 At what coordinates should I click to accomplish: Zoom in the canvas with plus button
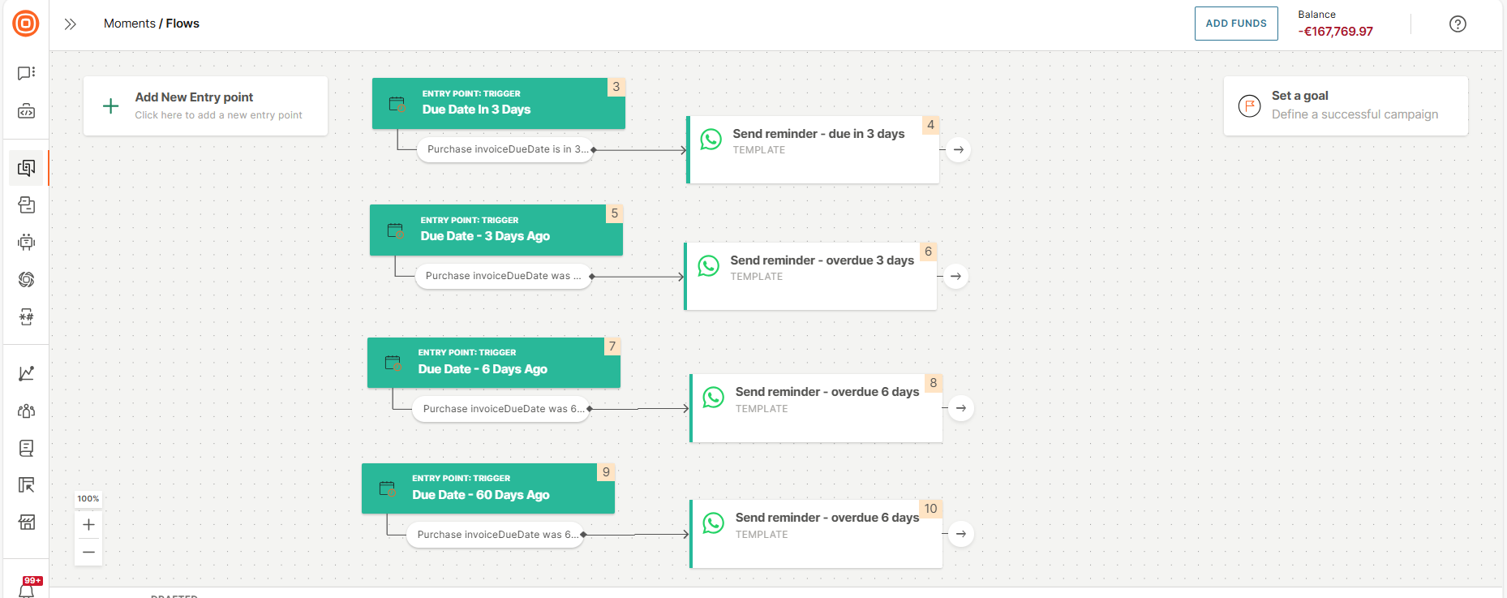[88, 525]
